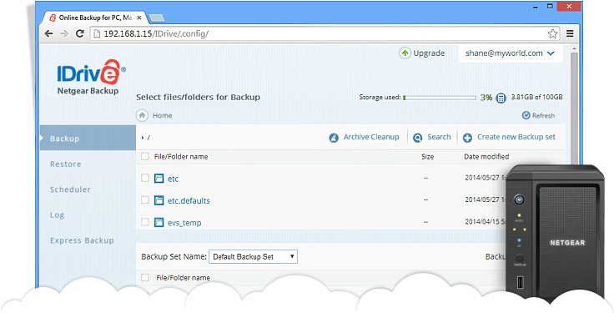
Task: Click the storage calculator icon
Action: coord(501,98)
